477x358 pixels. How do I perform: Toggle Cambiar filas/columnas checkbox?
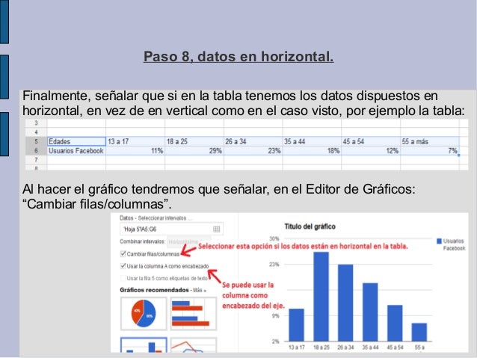click(123, 253)
